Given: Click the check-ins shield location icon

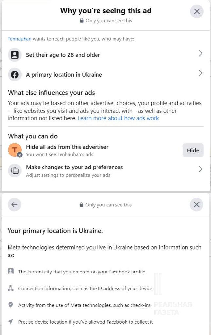Looking at the screenshot, I should coord(11,305).
